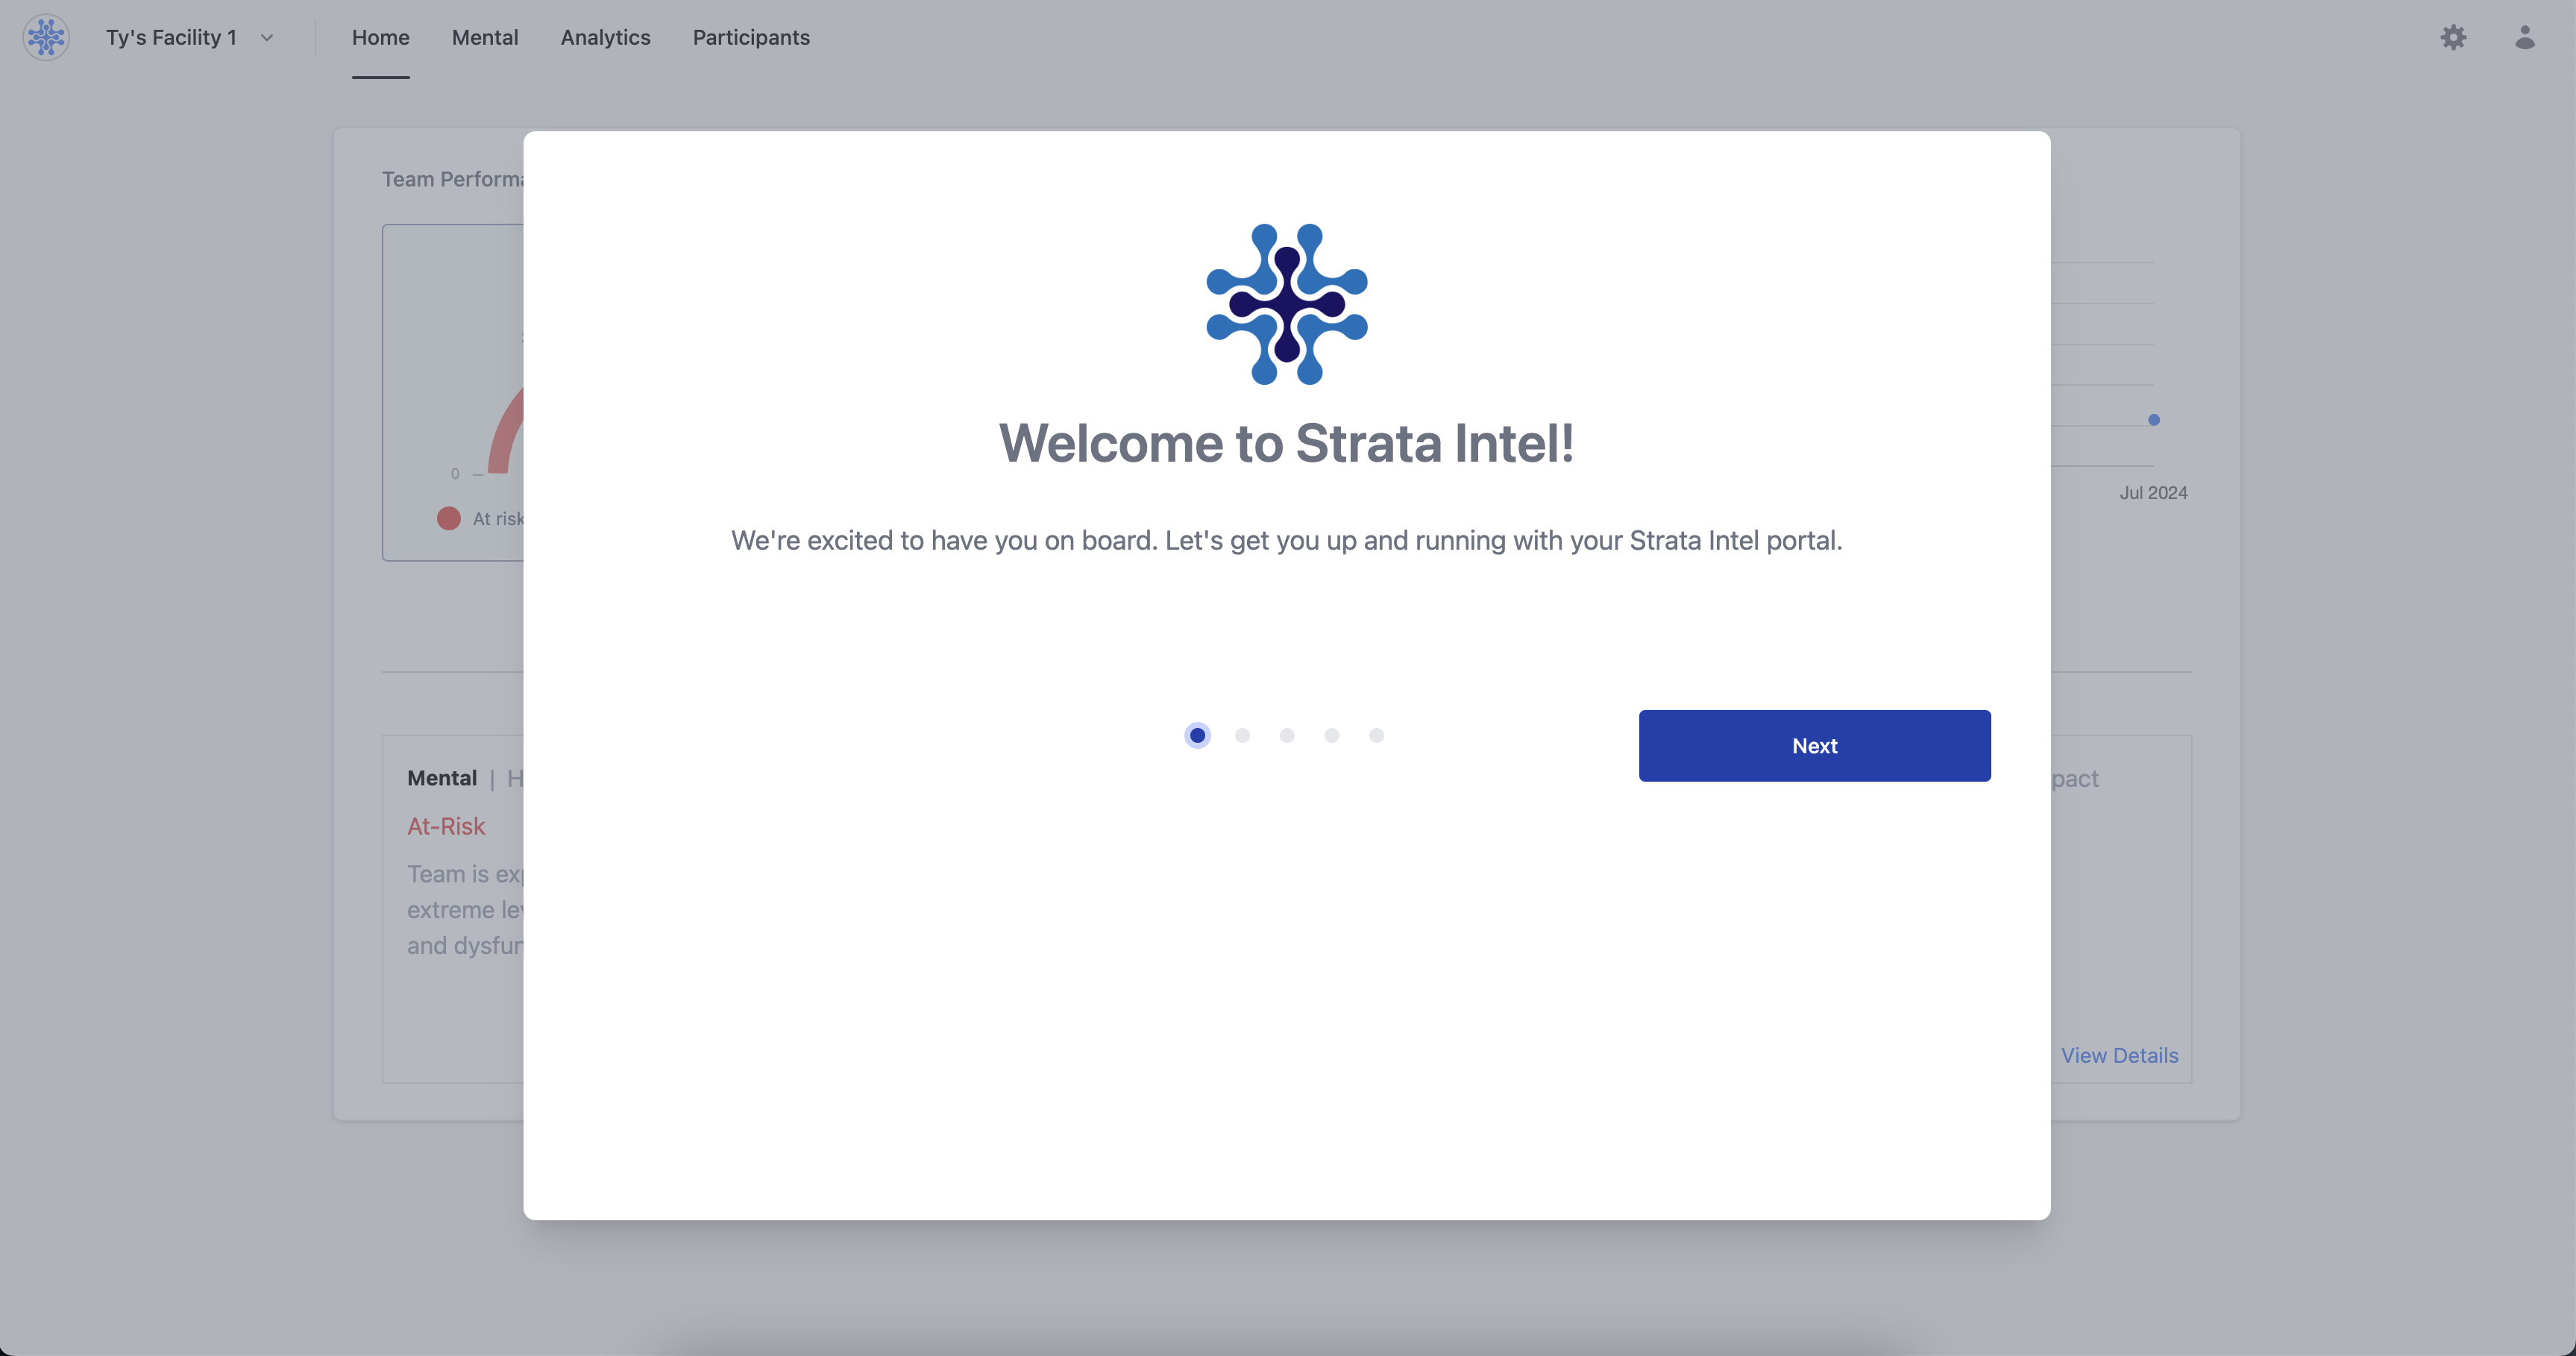Jump to the fourth onboarding step dot

coord(1331,735)
